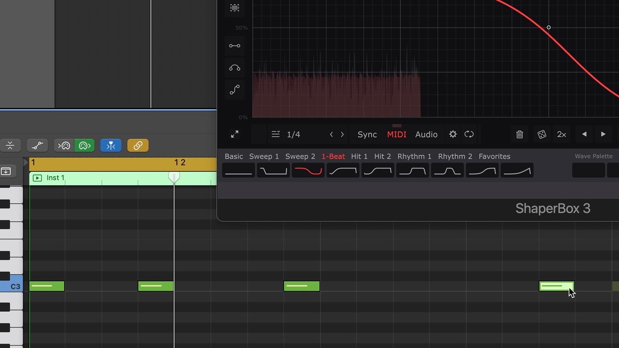This screenshot has height=348, width=619.
Task: Toggle the yellow link button
Action: click(138, 146)
